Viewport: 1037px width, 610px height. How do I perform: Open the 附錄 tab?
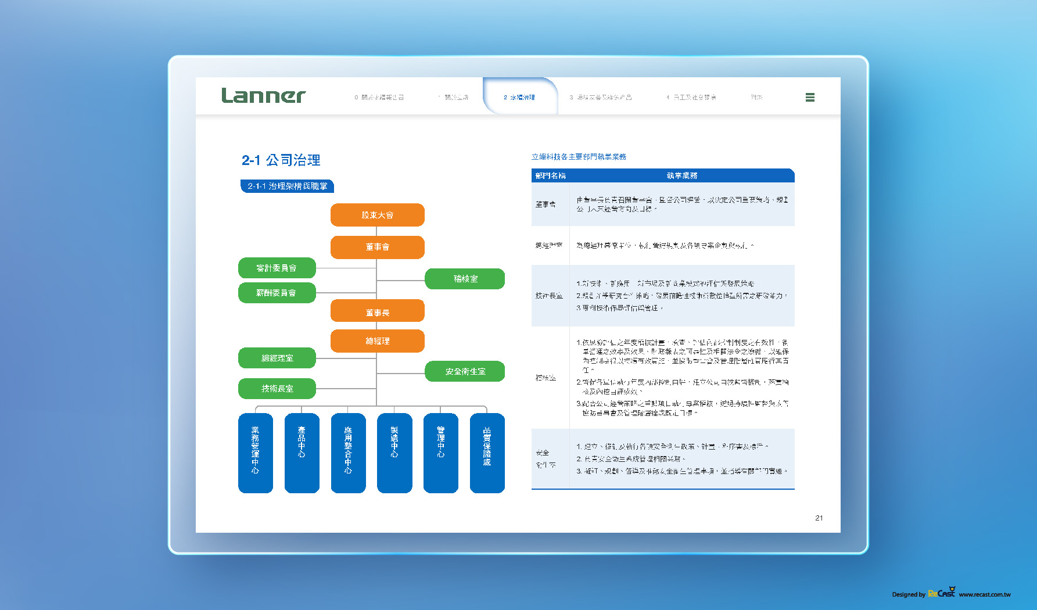click(x=756, y=98)
